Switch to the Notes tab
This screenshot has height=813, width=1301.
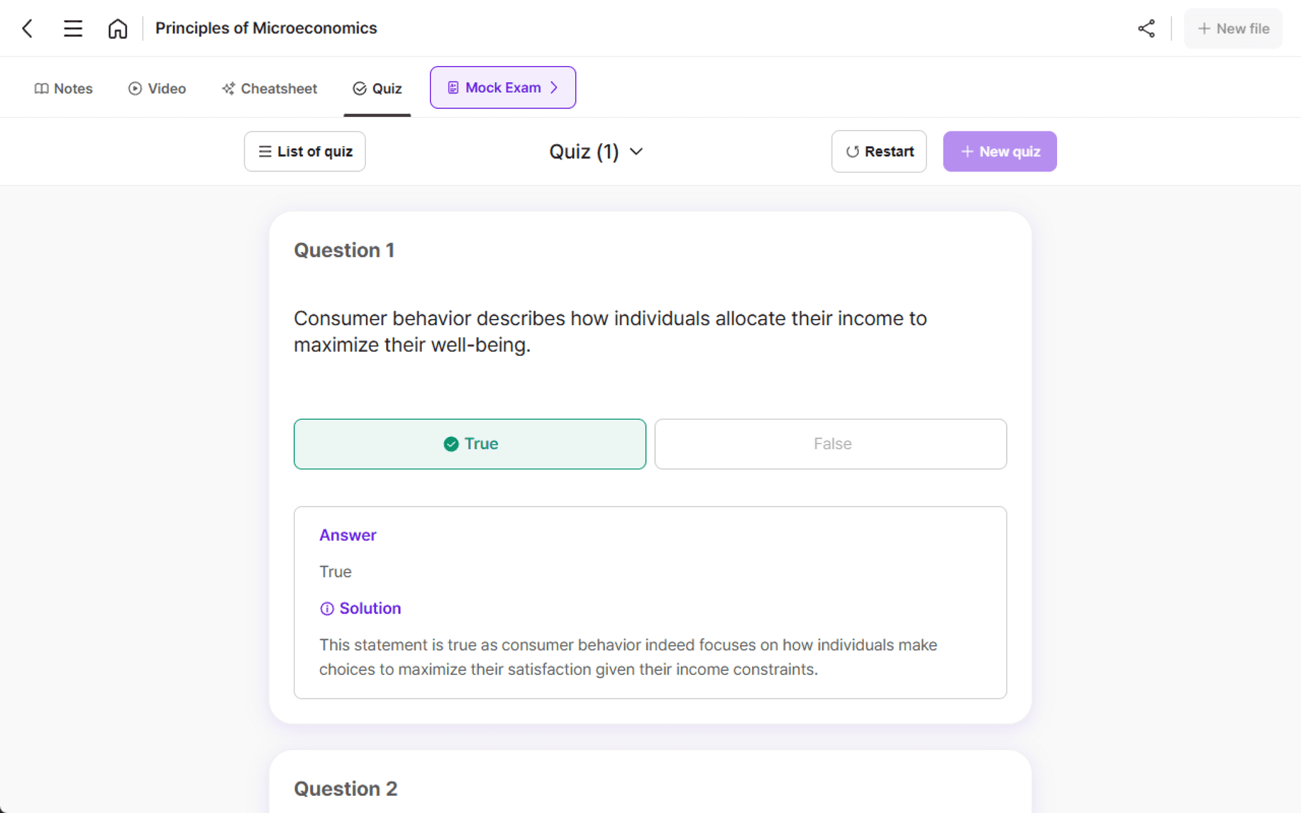tap(63, 89)
